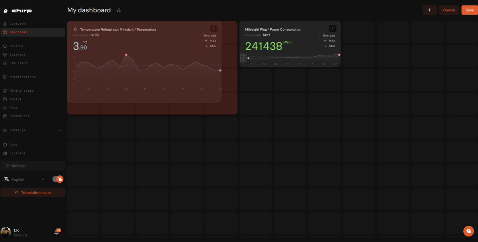Screen dimensions: 478x242
Task: Click the My dashboard title text
Action: click(x=89, y=10)
